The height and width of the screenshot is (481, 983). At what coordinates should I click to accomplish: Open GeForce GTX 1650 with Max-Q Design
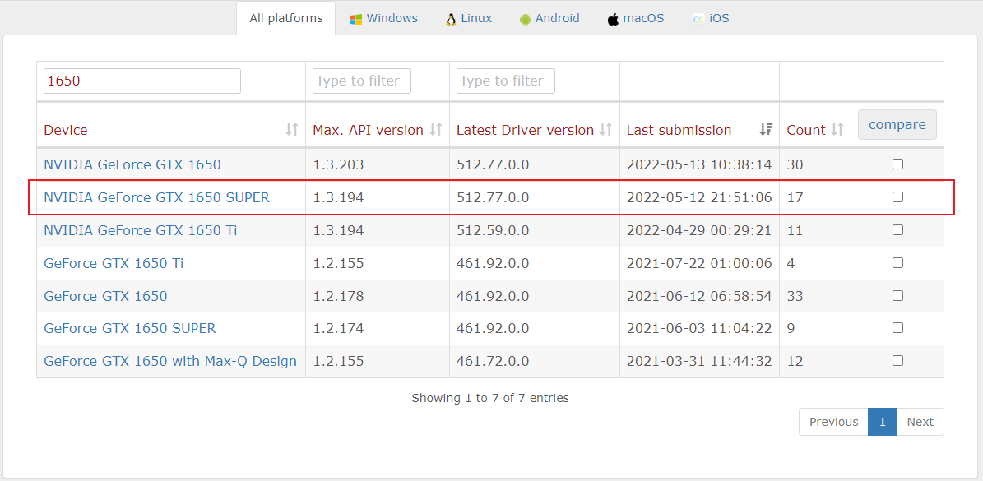pos(170,362)
